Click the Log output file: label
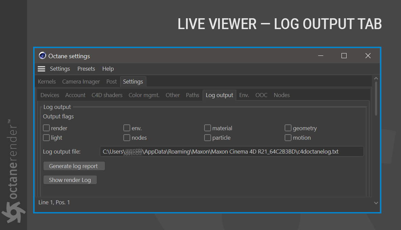This screenshot has width=401, height=230. 62,152
